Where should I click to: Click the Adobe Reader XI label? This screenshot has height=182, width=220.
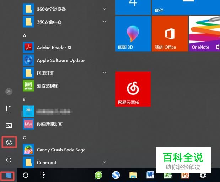tap(54, 48)
